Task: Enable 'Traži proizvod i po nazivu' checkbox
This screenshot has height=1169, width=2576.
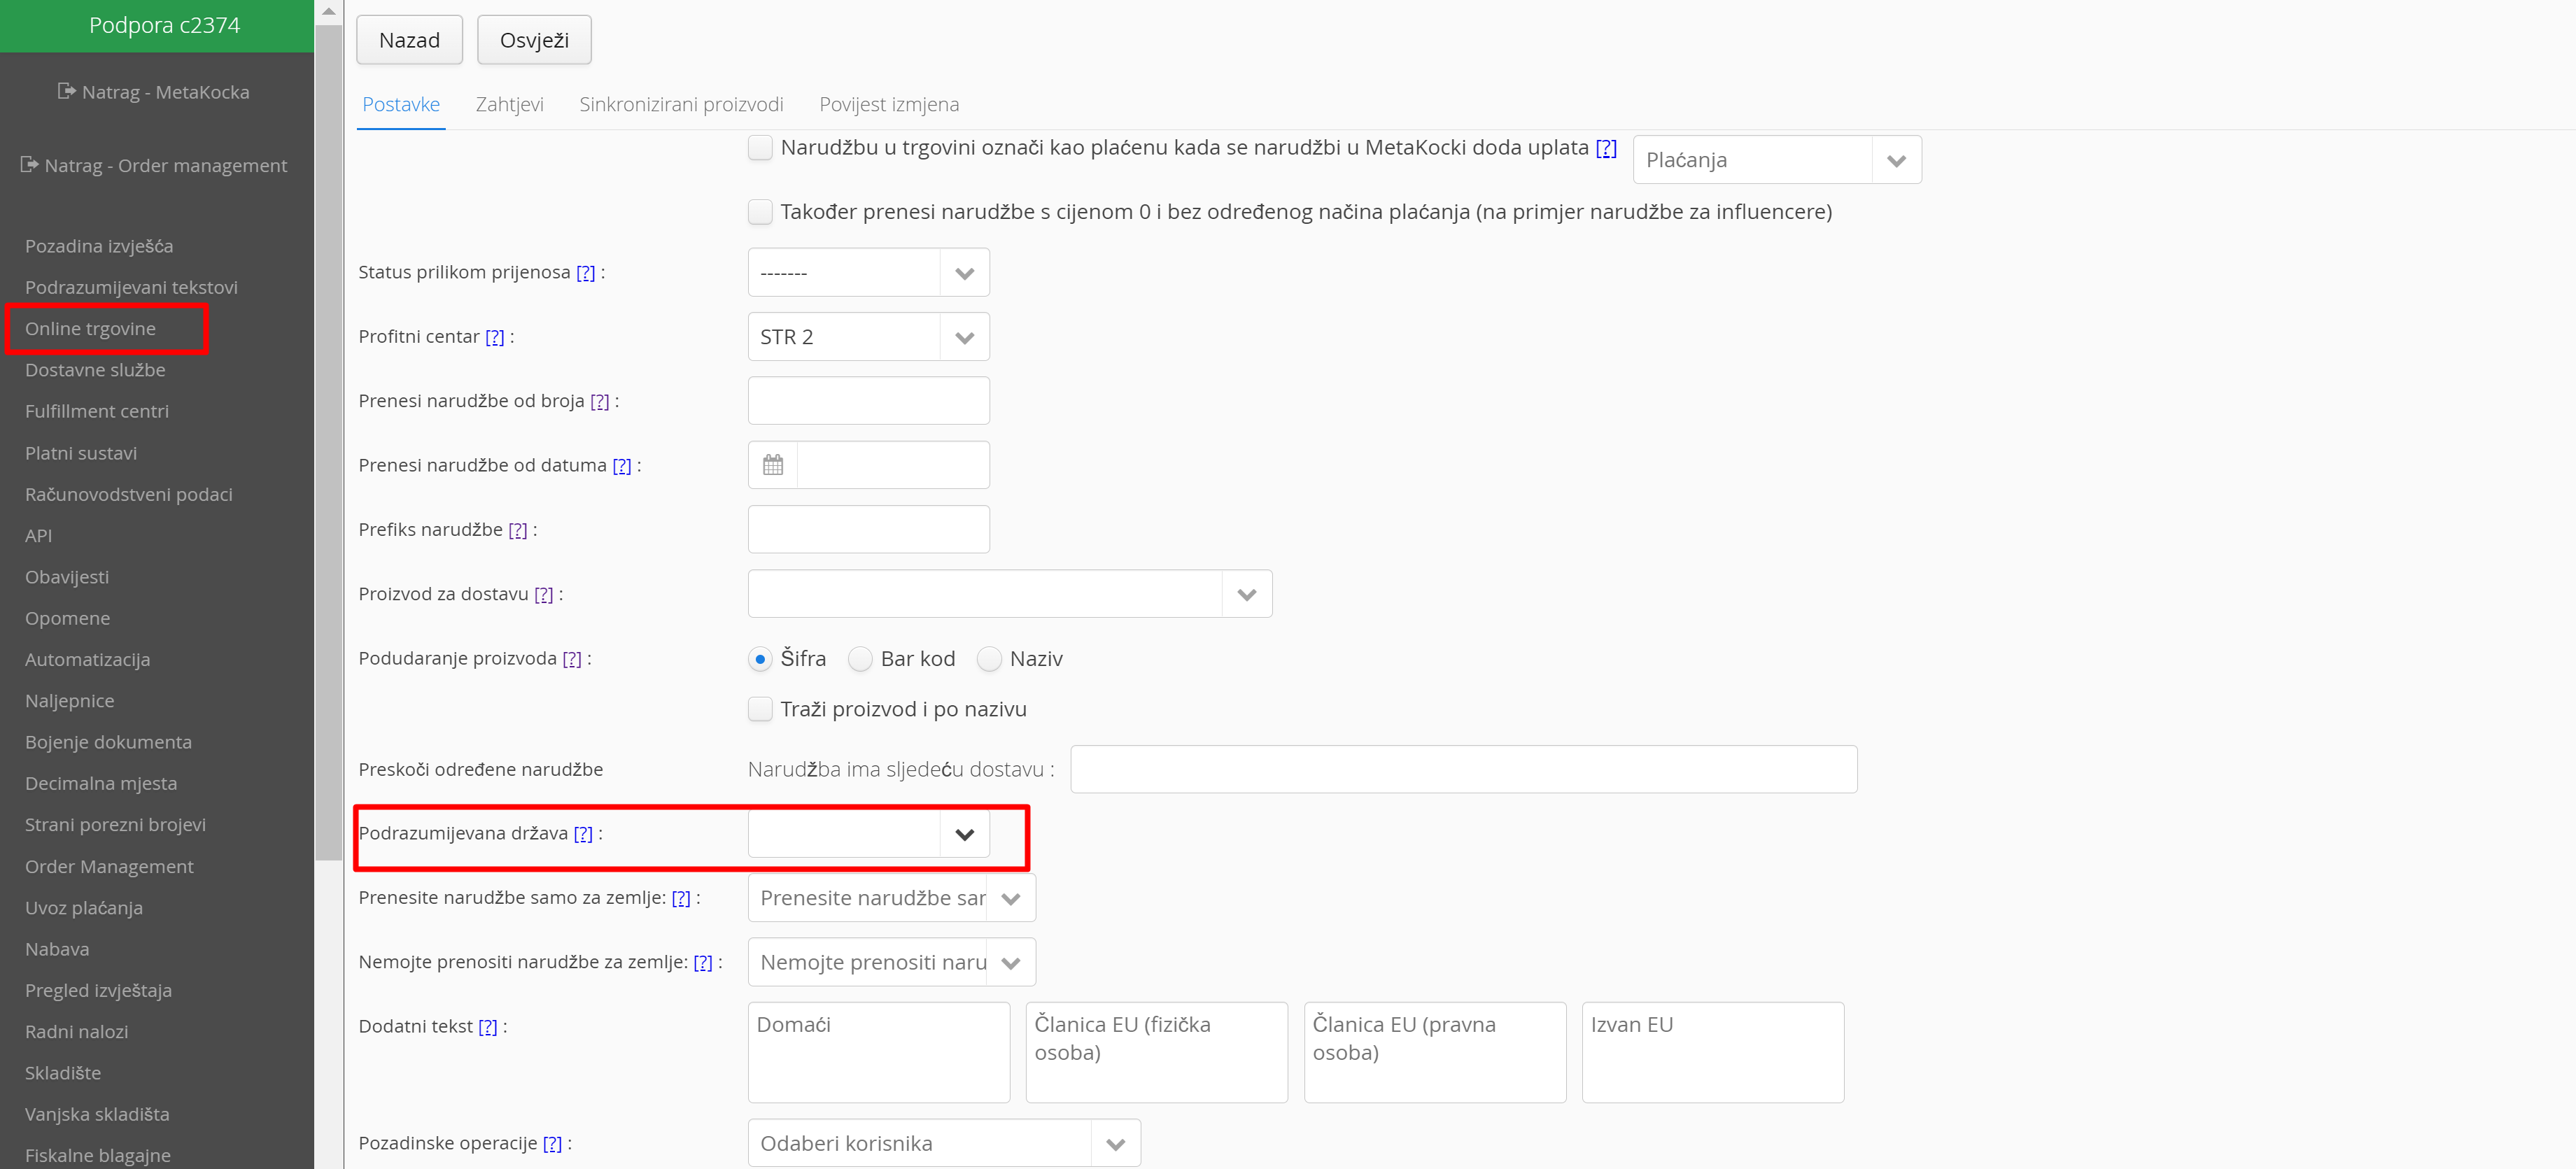Action: 760,709
